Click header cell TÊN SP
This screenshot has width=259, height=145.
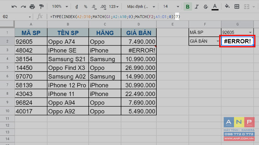point(68,33)
